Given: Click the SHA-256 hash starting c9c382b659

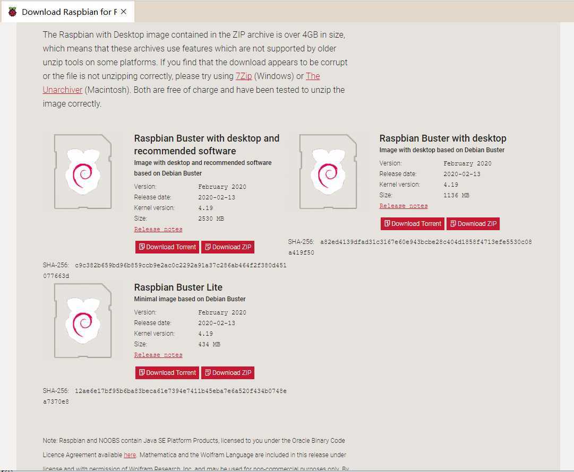Looking at the screenshot, I should pos(165,270).
